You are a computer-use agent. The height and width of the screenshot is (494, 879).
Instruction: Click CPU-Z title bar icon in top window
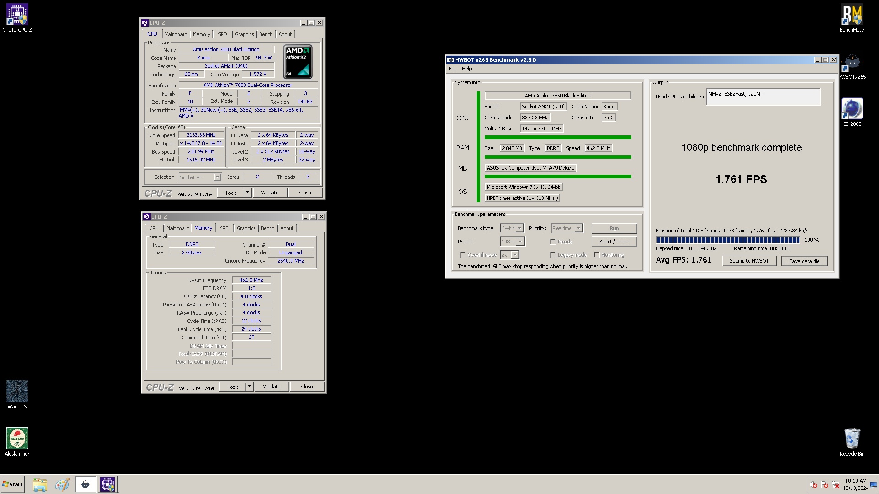tap(145, 23)
